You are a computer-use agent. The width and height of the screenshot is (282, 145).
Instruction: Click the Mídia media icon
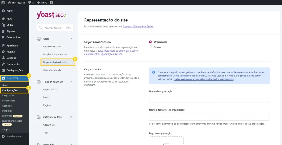(3, 25)
